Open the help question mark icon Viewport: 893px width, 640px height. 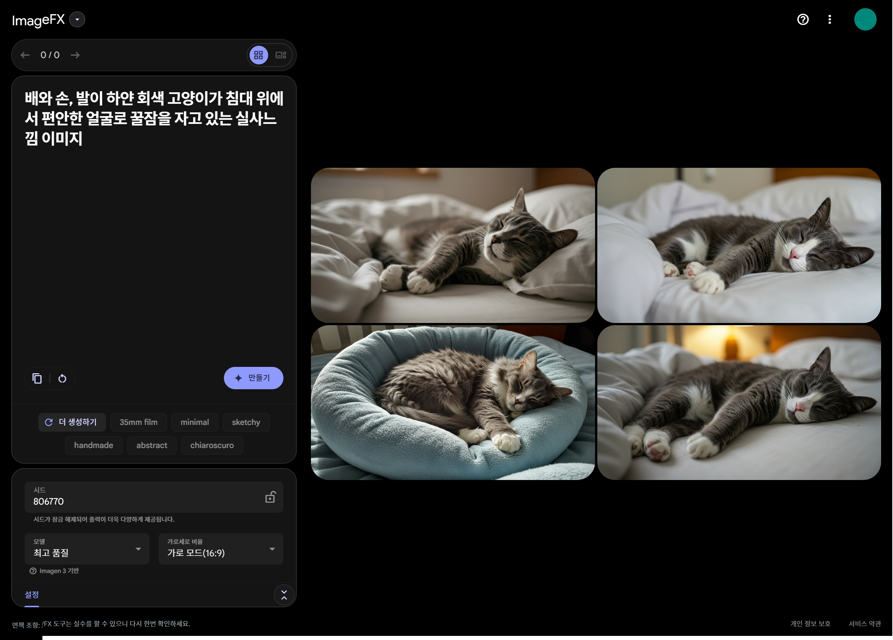[803, 19]
